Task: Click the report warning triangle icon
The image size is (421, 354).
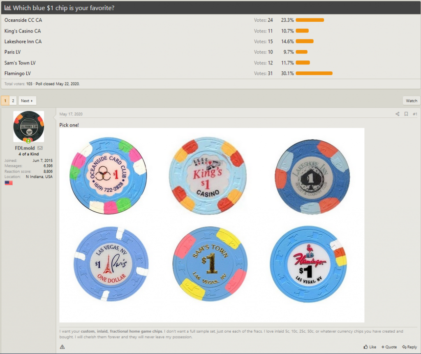Action: click(62, 347)
